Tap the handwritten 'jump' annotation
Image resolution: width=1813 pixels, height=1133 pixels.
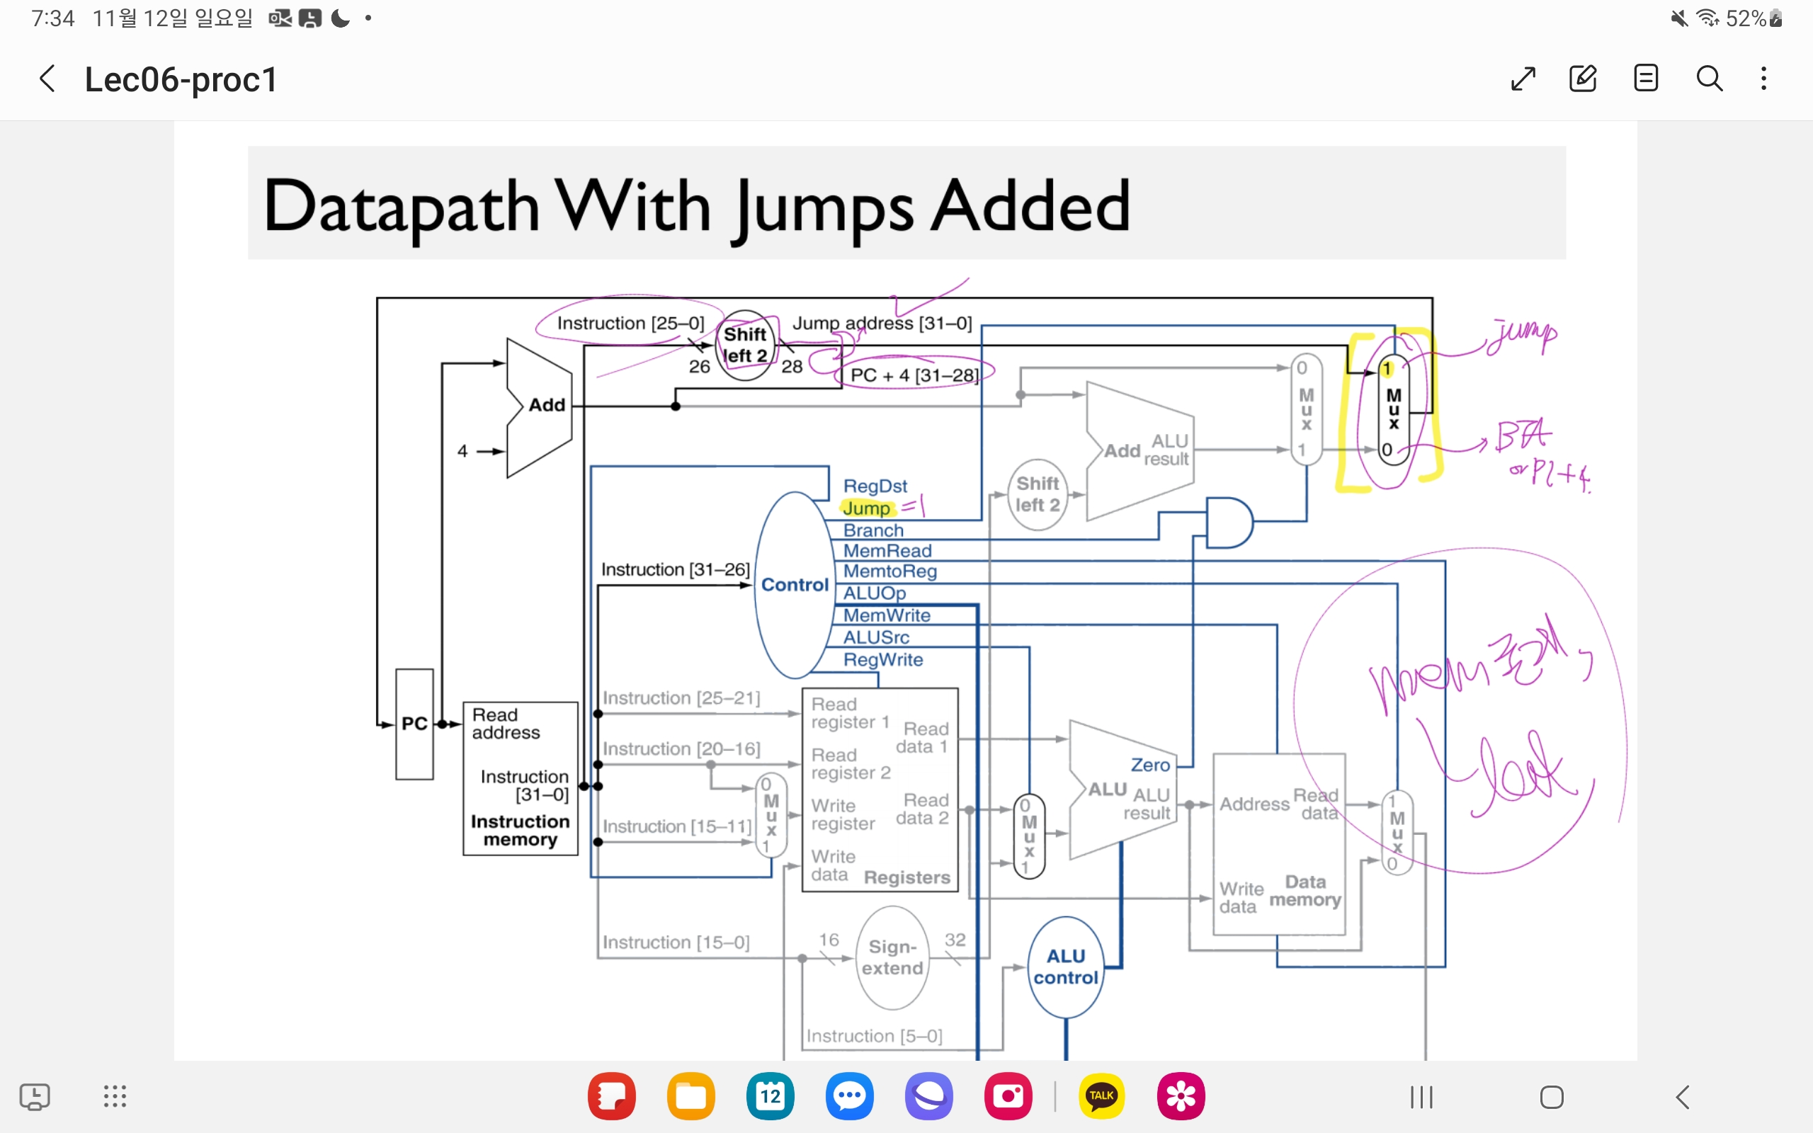pyautogui.click(x=1525, y=336)
